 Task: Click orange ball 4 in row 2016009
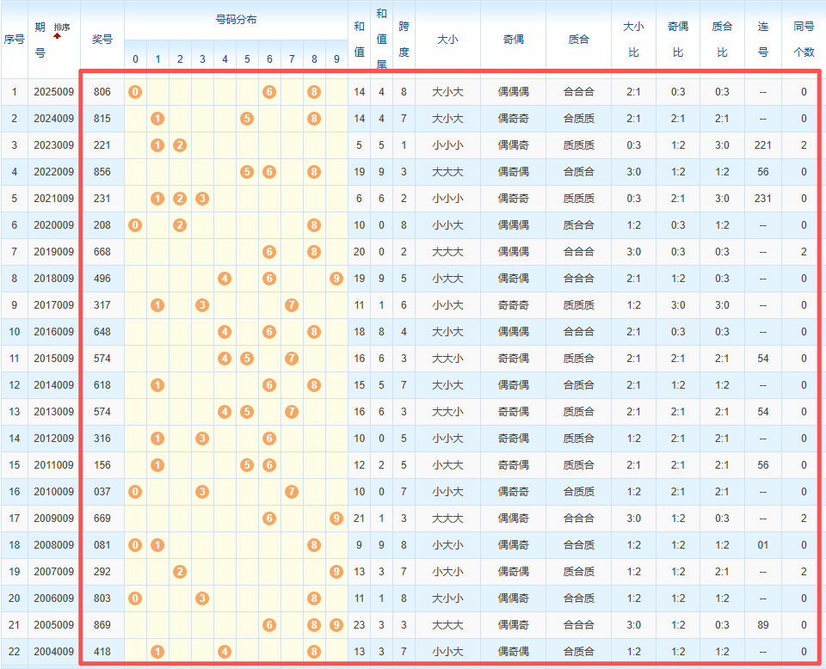[225, 332]
